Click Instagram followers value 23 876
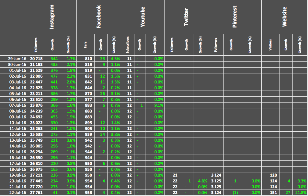This screenshot has width=308, height=196. pyautogui.click(x=36, y=105)
